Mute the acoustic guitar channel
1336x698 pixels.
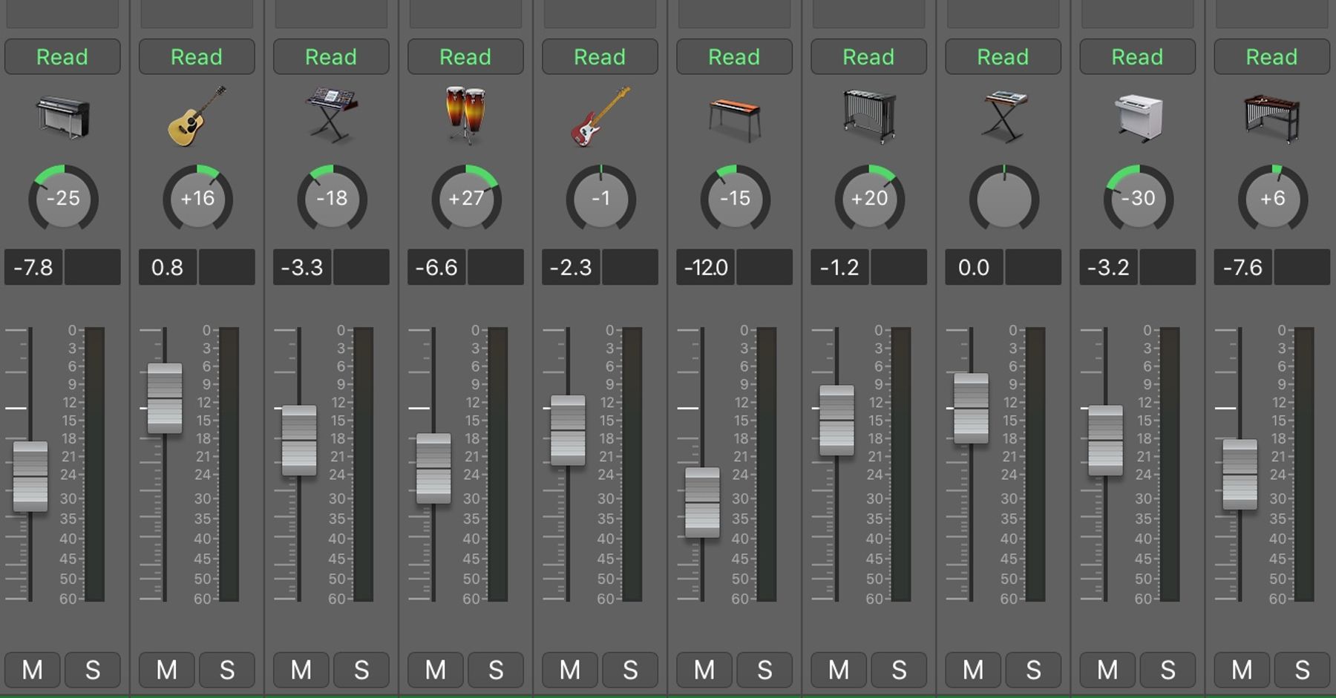point(167,670)
